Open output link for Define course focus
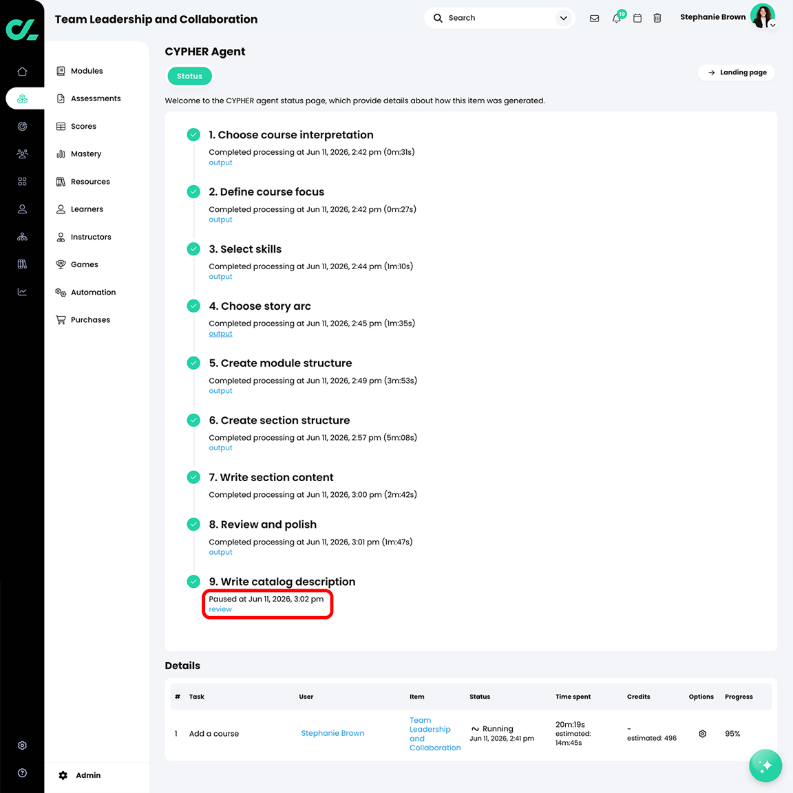 [220, 220]
